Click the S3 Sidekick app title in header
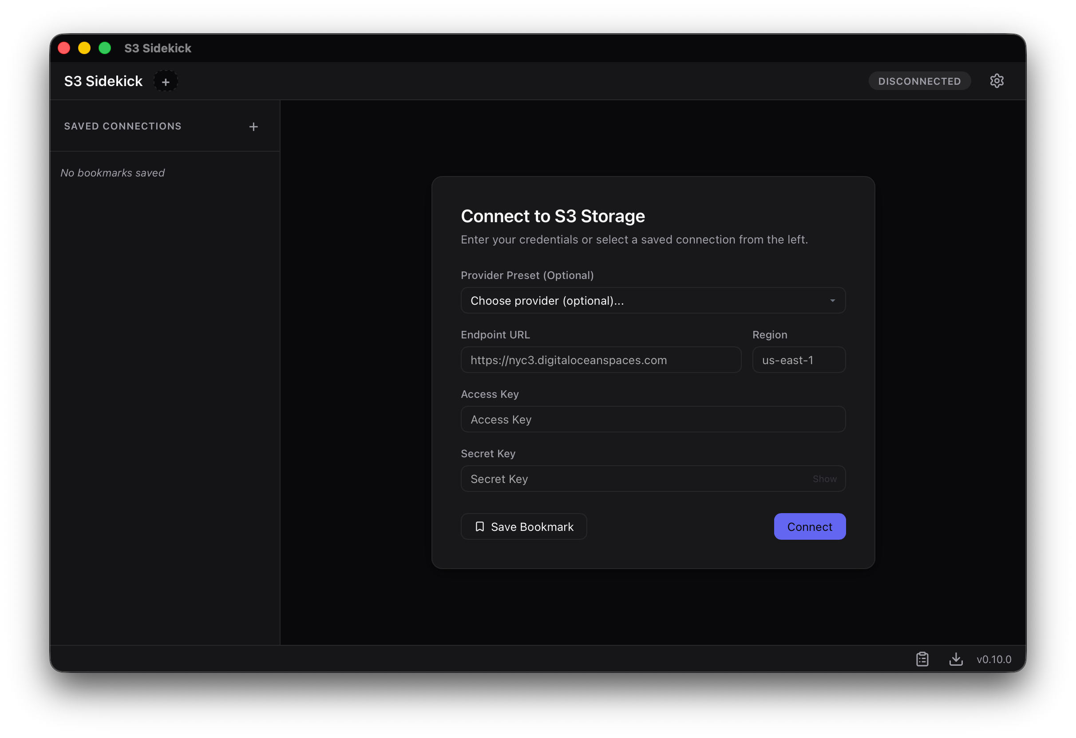Image resolution: width=1076 pixels, height=738 pixels. [x=103, y=81]
